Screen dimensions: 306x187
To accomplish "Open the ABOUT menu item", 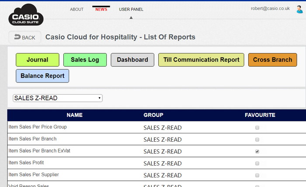I will tap(76, 9).
